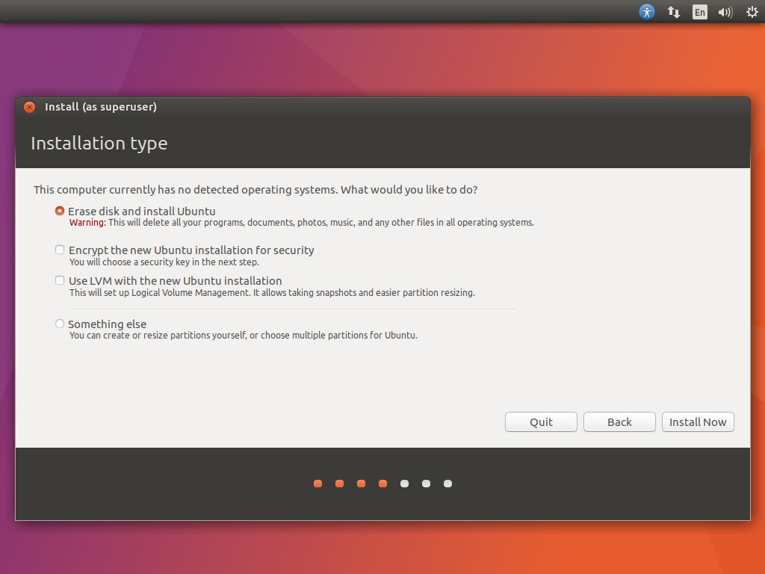Open the system power gear menu
This screenshot has height=574, width=765.
[752, 12]
